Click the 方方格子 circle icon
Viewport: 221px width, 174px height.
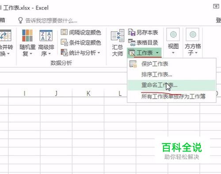193,34
